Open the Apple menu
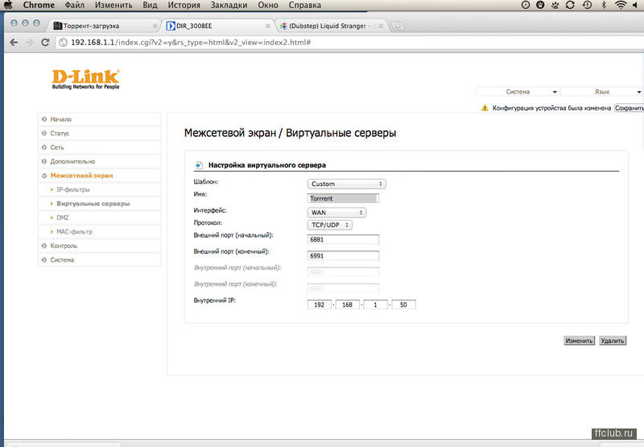 pos(8,5)
